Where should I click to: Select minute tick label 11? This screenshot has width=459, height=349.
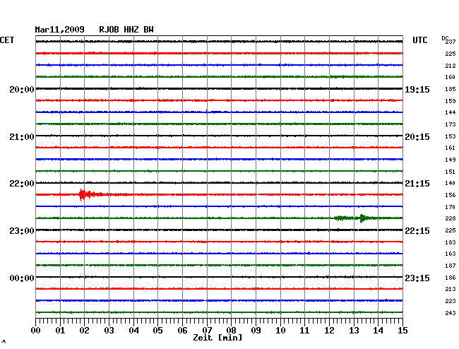click(x=304, y=330)
